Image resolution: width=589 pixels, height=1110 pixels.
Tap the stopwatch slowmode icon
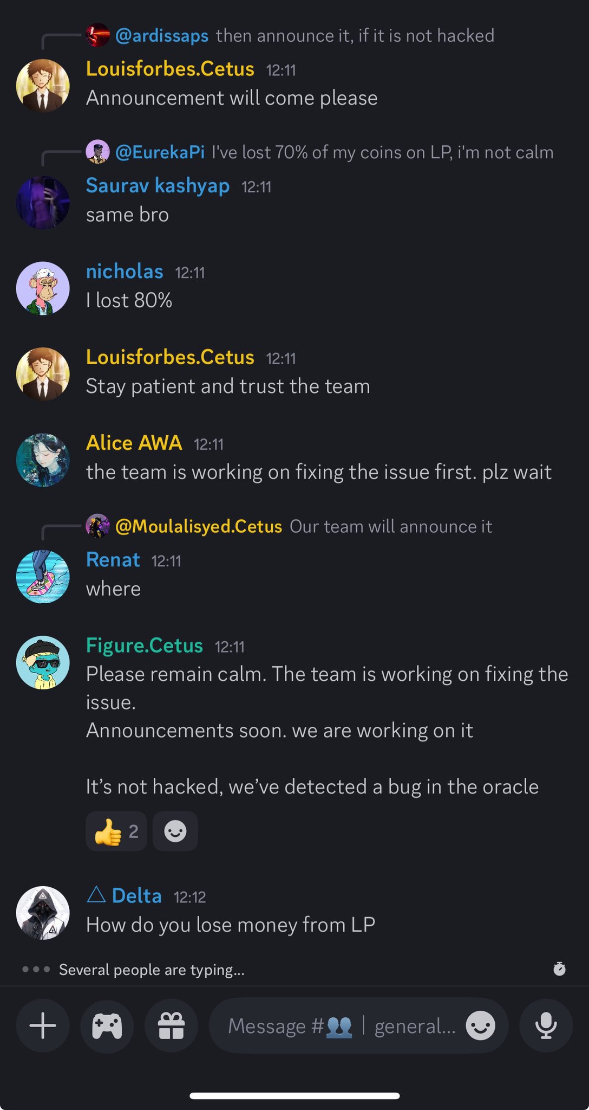point(559,969)
